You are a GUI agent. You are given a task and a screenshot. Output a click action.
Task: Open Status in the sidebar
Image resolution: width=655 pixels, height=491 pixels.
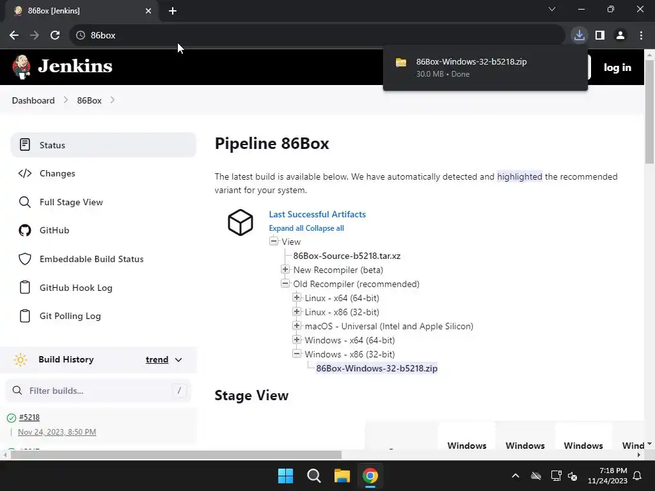point(103,145)
